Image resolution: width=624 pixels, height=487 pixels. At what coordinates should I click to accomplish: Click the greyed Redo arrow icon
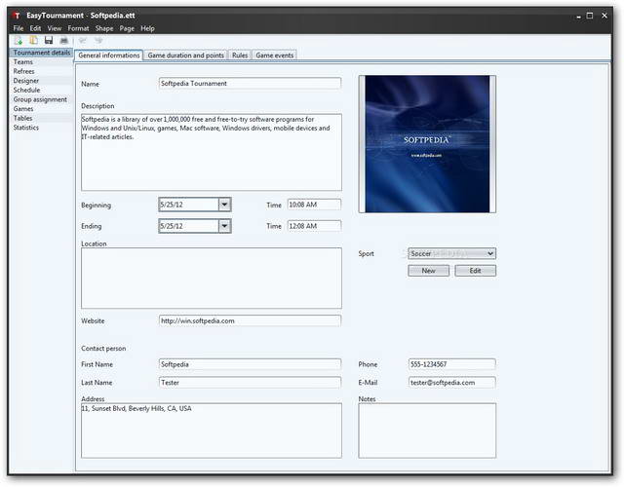[98, 41]
